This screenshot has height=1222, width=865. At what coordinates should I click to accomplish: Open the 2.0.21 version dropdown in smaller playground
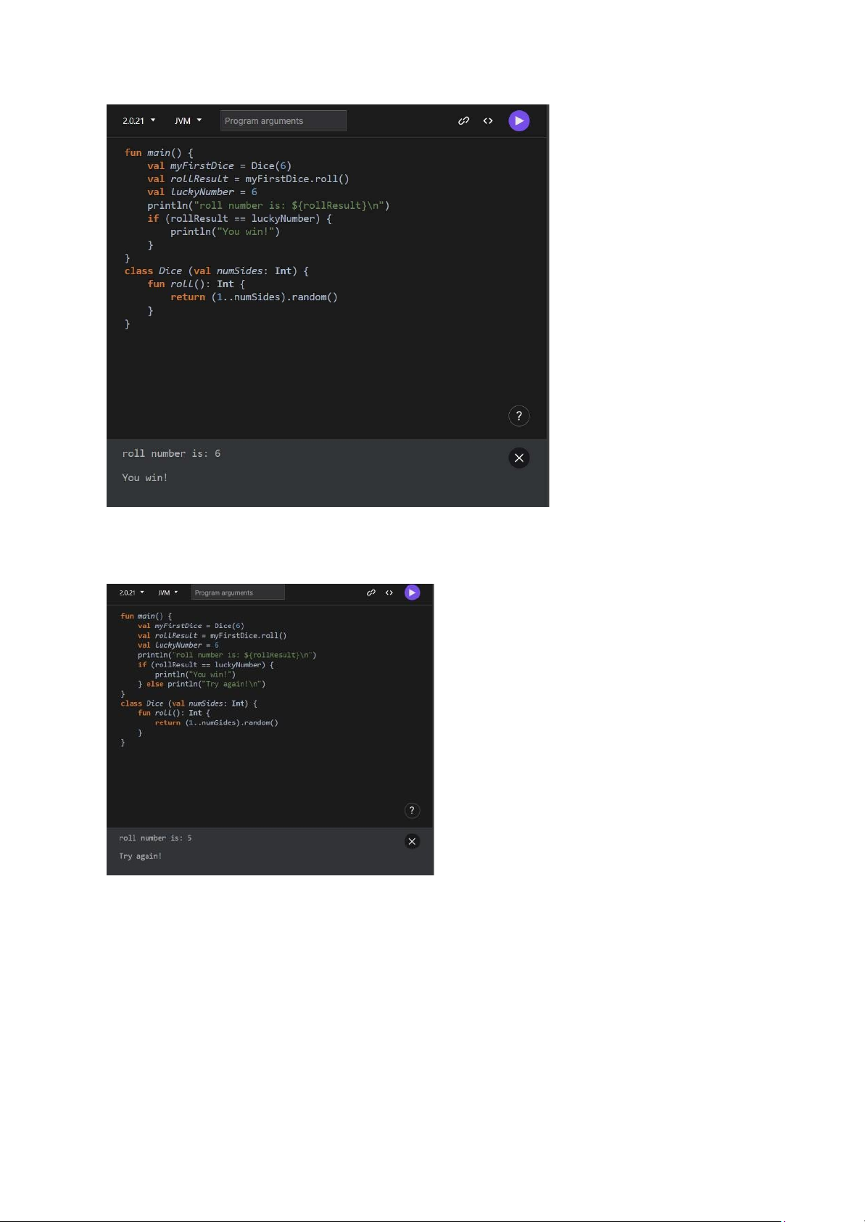pos(131,593)
